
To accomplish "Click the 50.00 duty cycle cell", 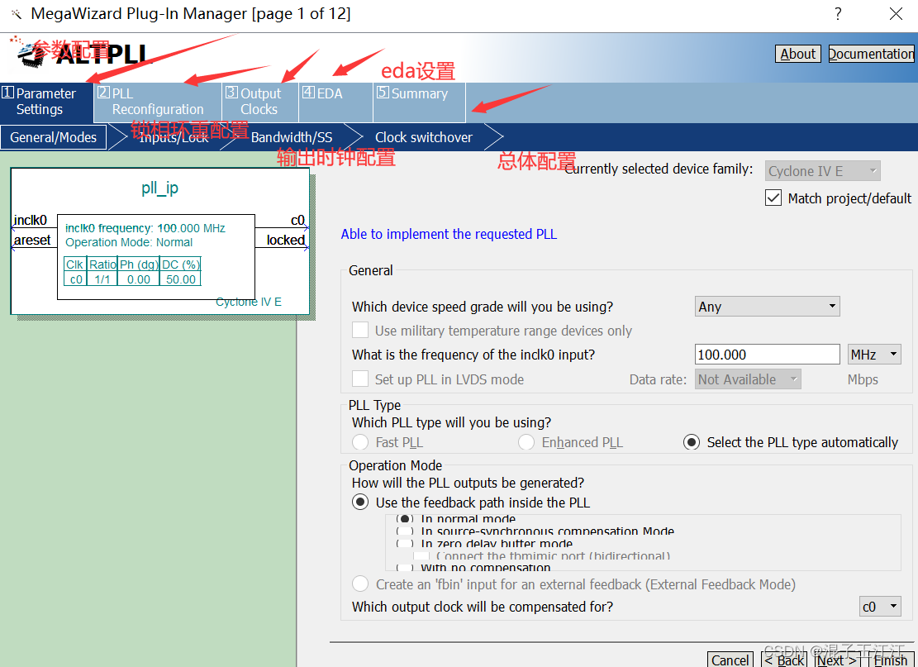I will 180,279.
